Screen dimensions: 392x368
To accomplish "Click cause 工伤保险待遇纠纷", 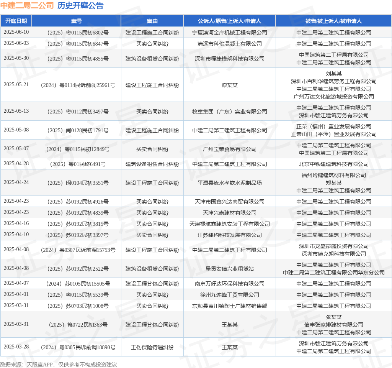I will pos(152,347).
